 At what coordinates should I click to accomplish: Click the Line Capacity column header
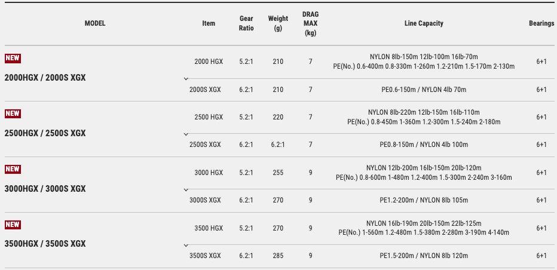click(424, 23)
